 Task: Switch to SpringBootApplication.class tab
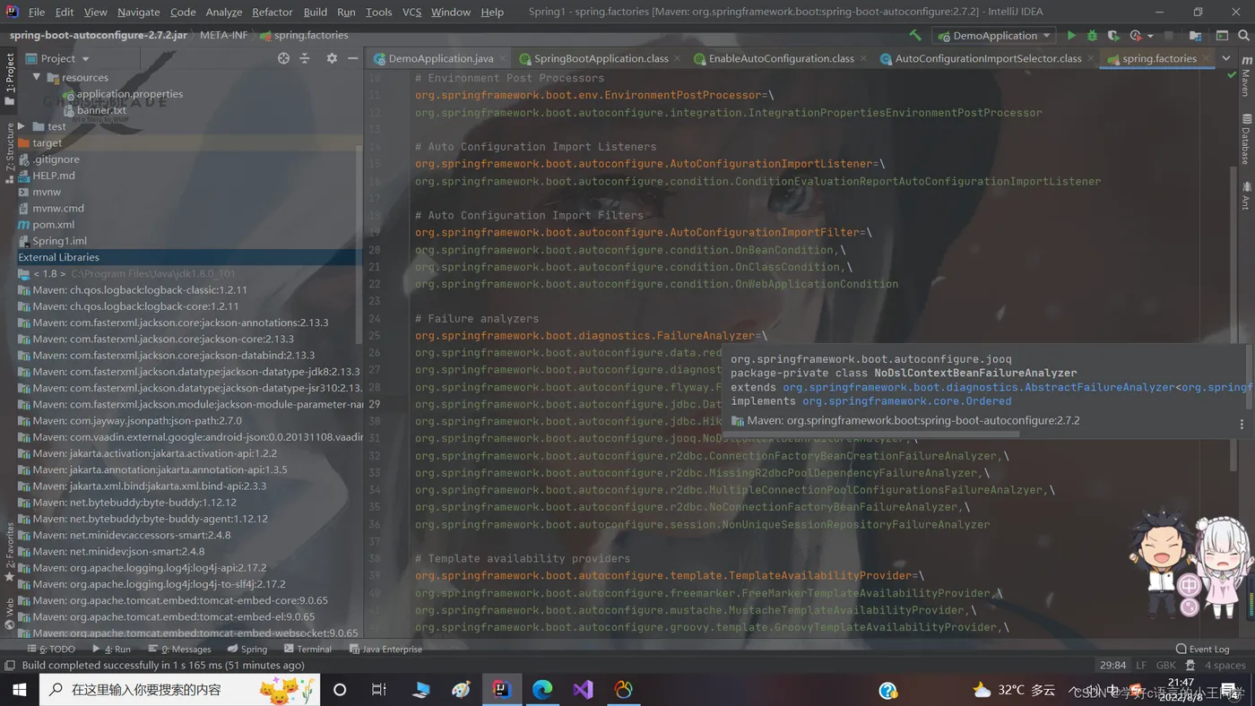click(x=601, y=58)
